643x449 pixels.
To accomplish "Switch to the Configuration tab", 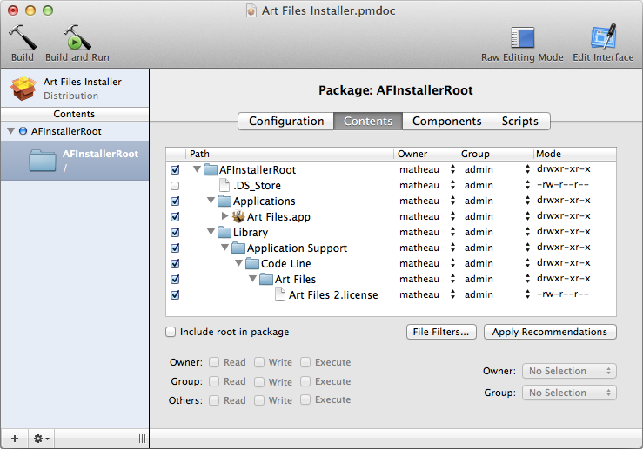I will coord(285,122).
